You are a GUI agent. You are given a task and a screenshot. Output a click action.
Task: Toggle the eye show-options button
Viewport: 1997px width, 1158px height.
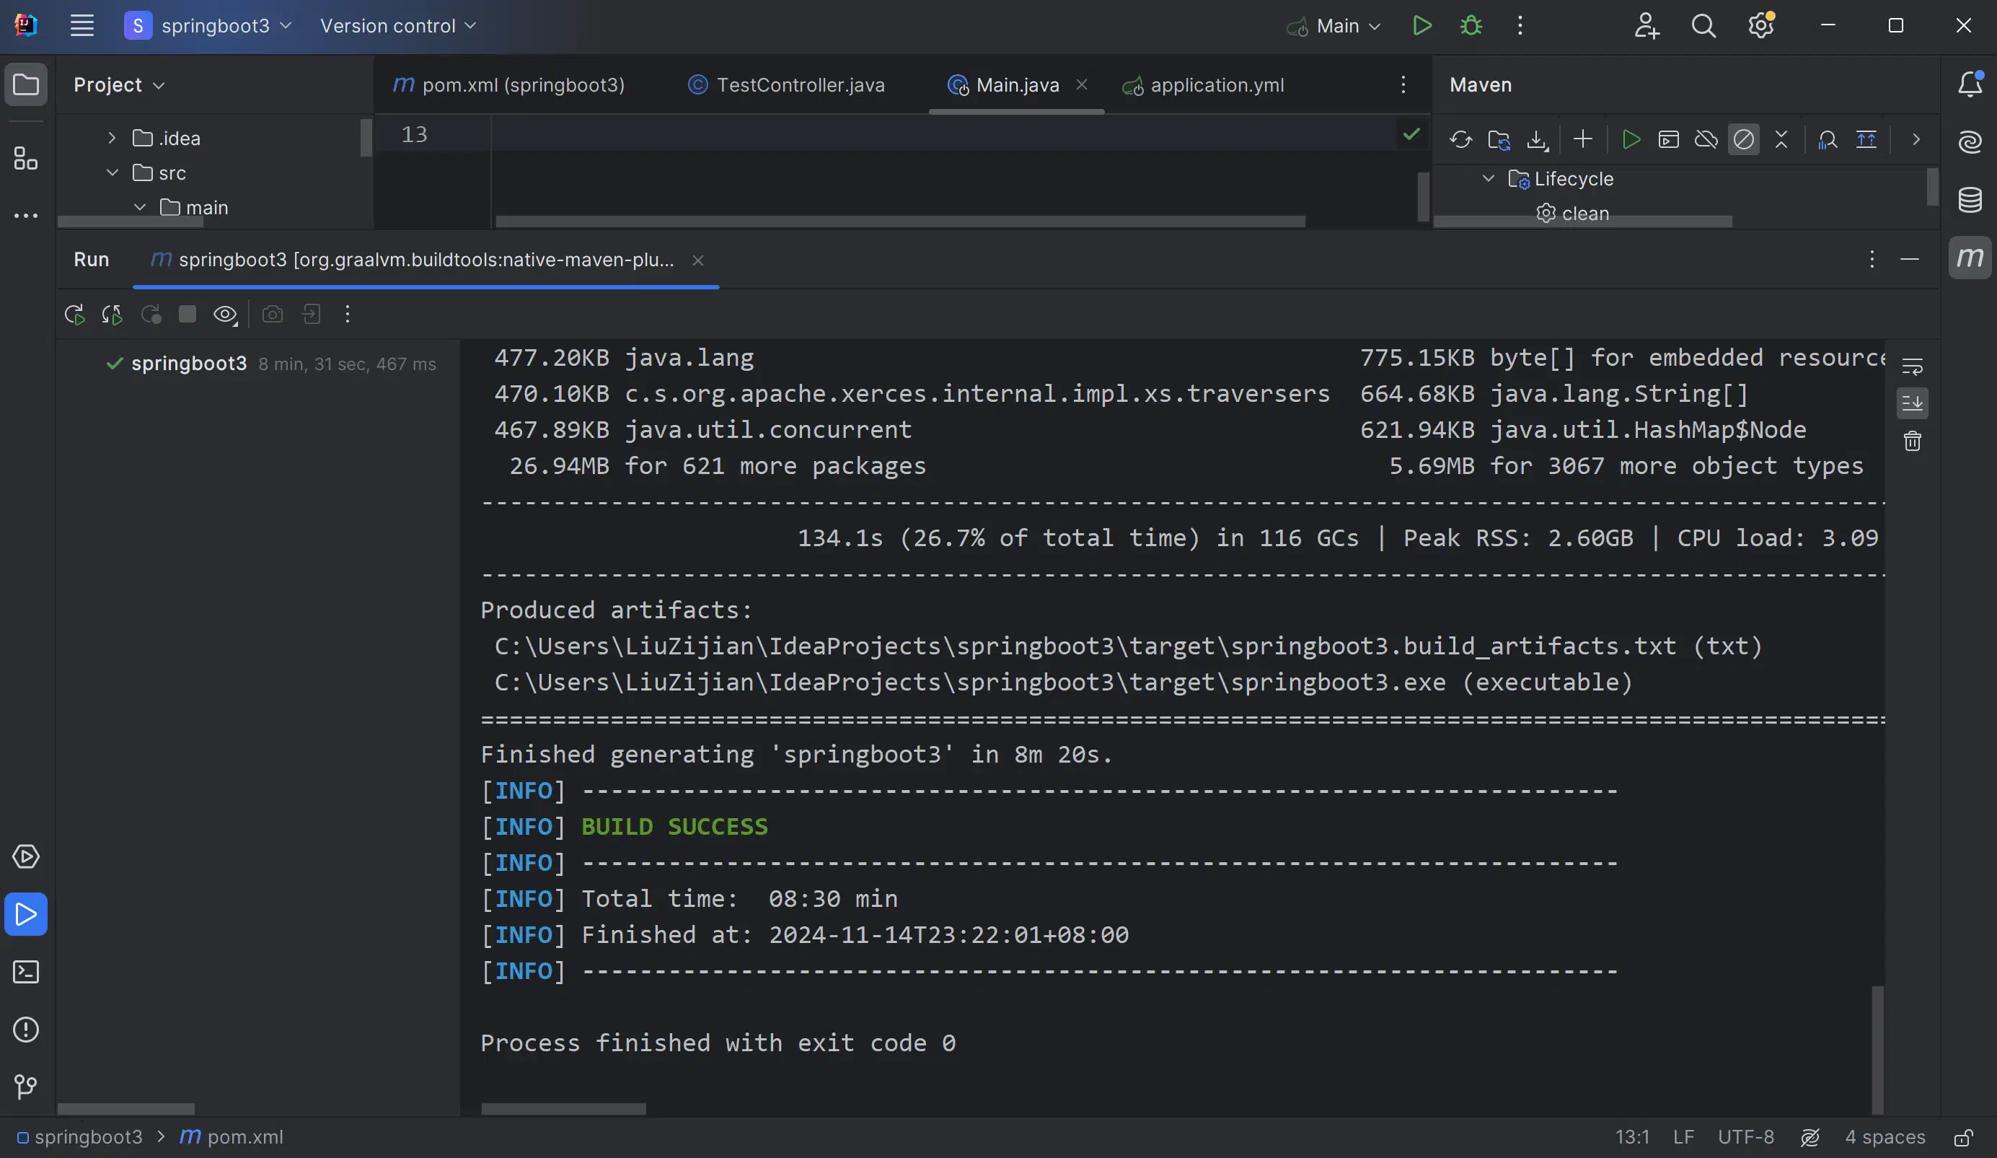click(225, 315)
